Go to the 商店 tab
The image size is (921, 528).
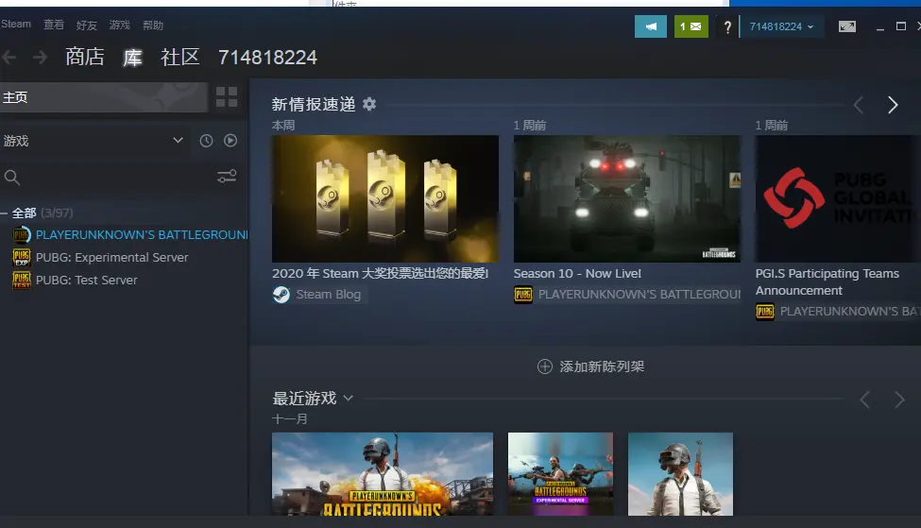85,57
